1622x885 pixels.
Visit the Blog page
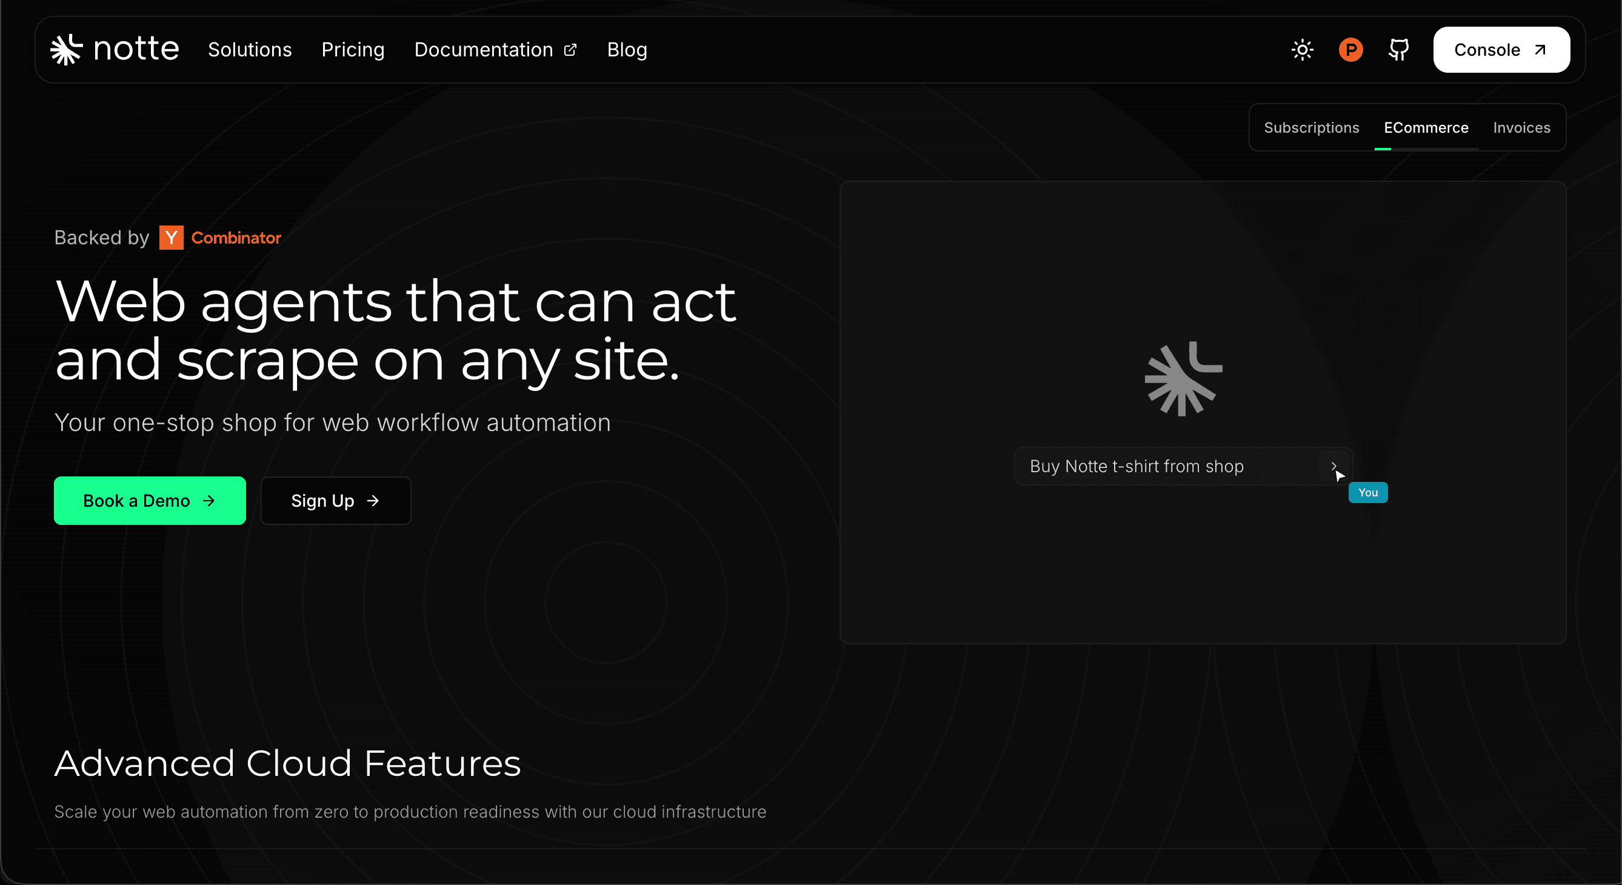[627, 50]
